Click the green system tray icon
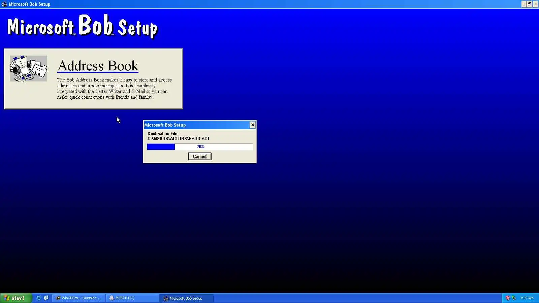The width and height of the screenshot is (539, 303). tap(514, 298)
